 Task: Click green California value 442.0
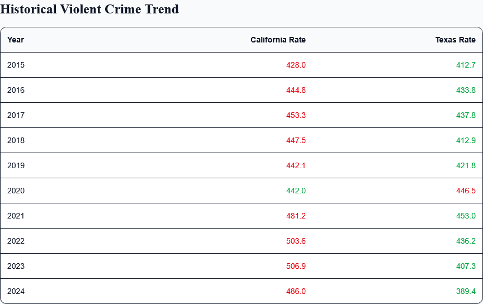(x=296, y=191)
